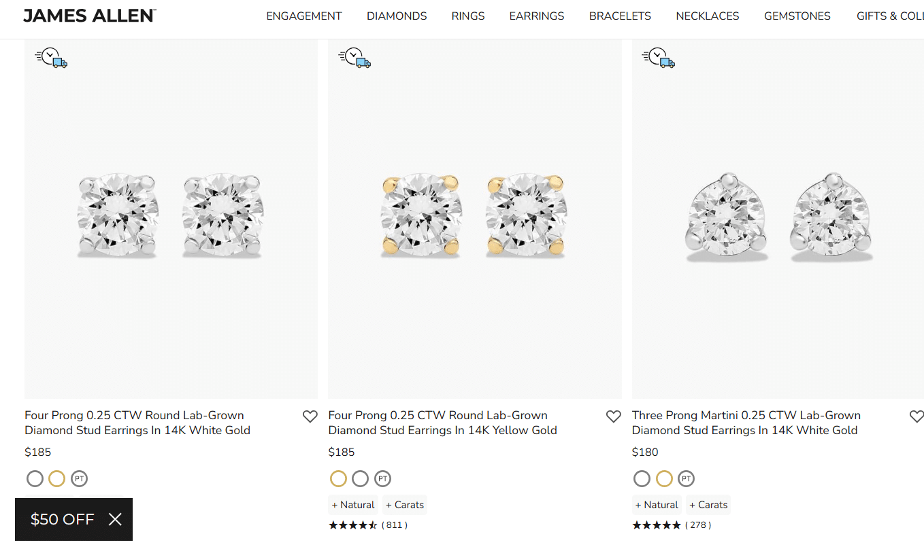Open the Earrings menu

tap(537, 16)
